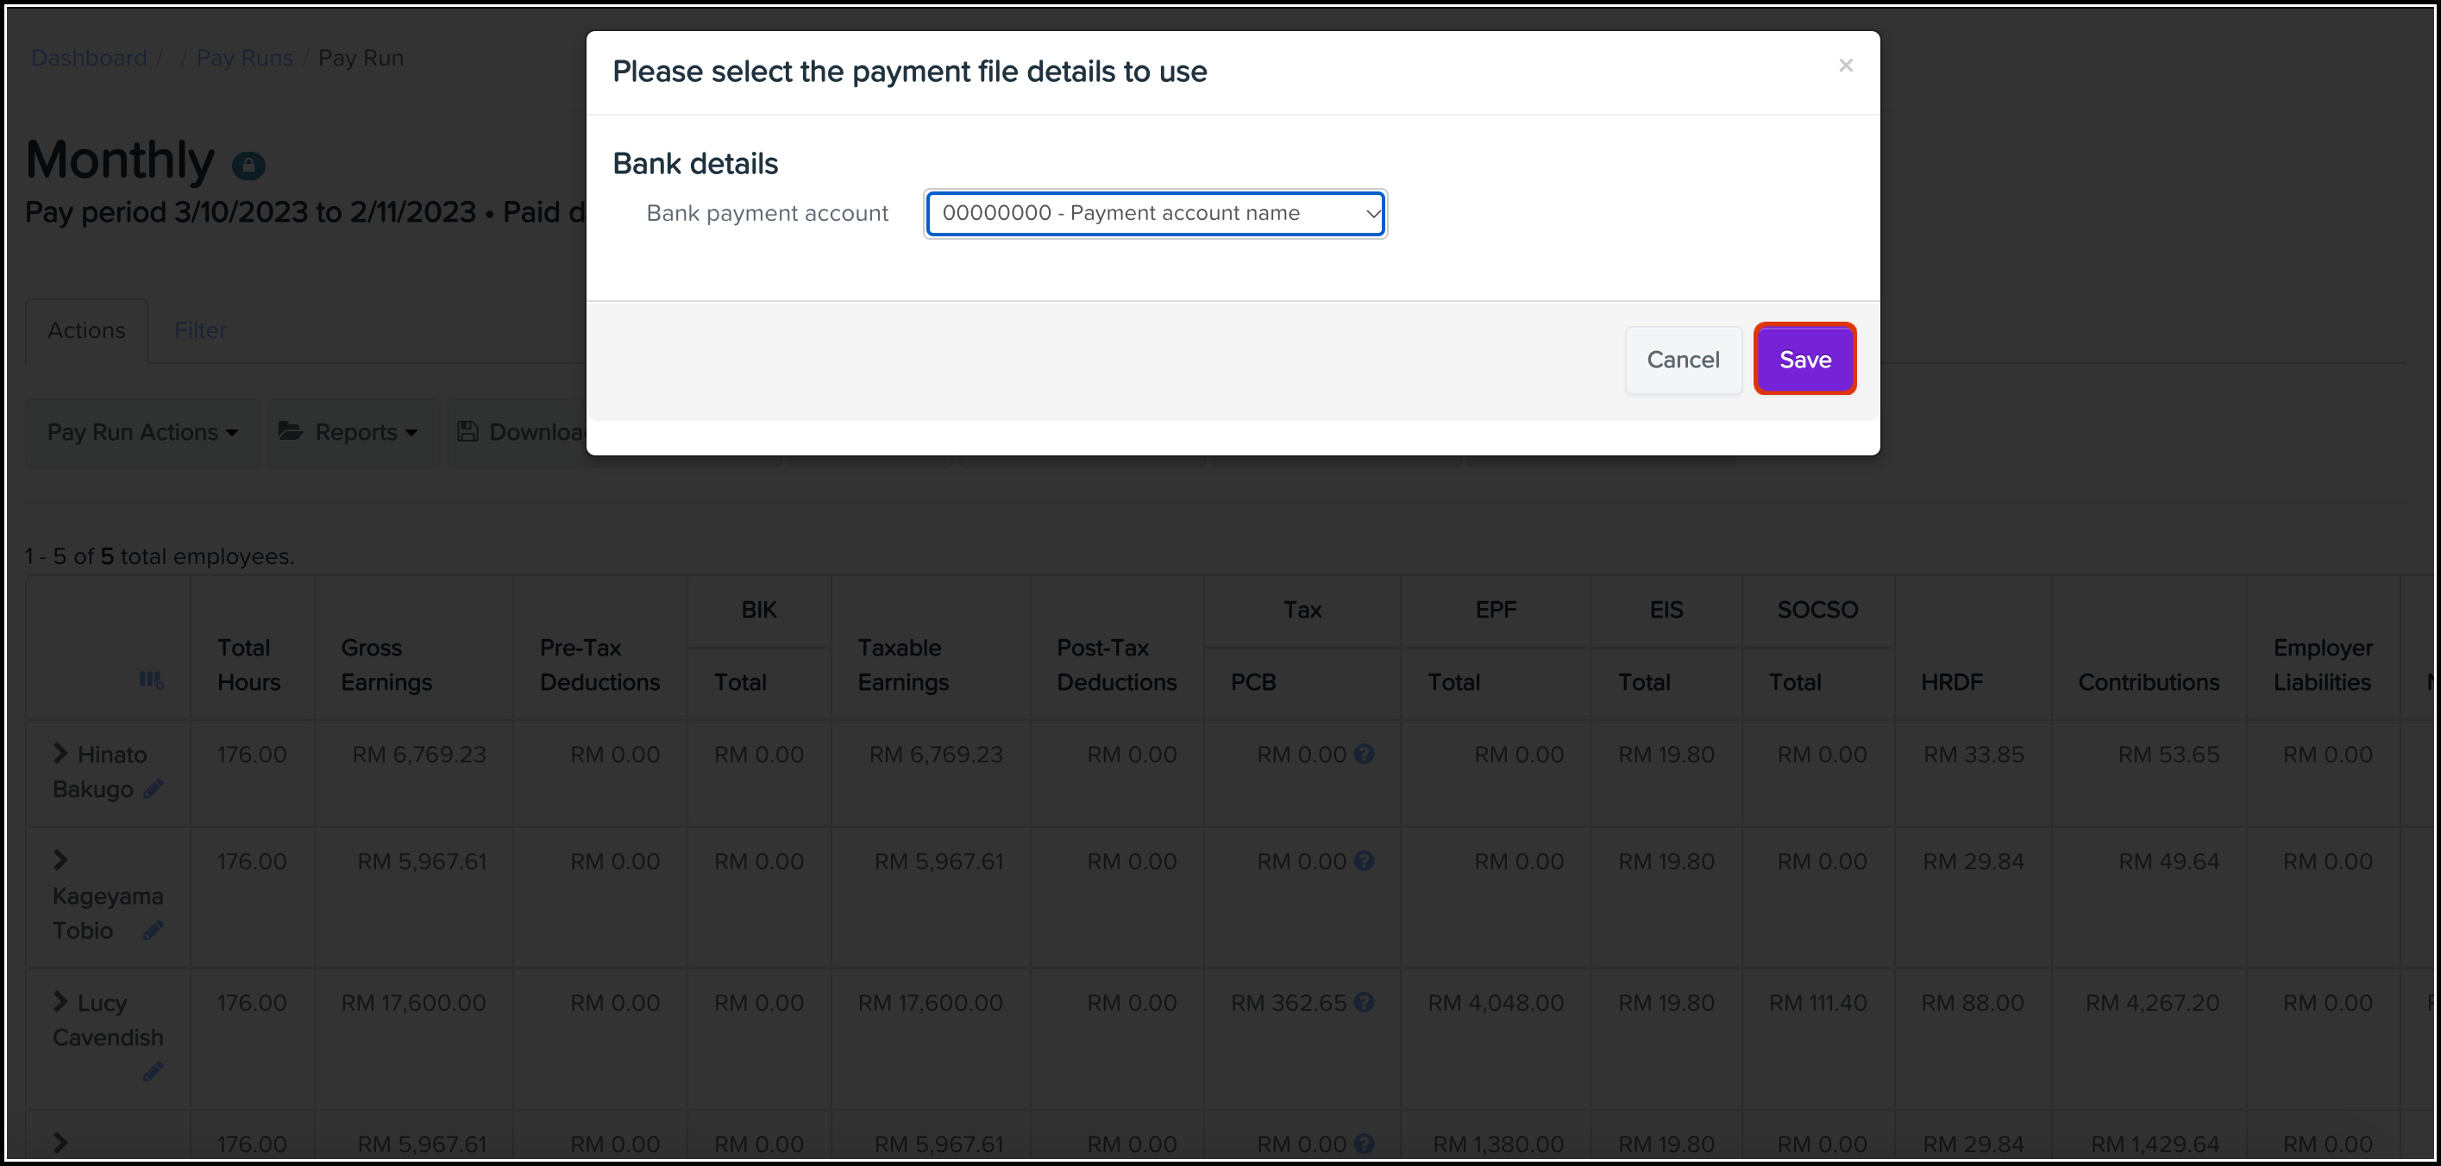2441x1166 pixels.
Task: Click the PCB help icon for Kageyama Tobio
Action: click(x=1364, y=861)
